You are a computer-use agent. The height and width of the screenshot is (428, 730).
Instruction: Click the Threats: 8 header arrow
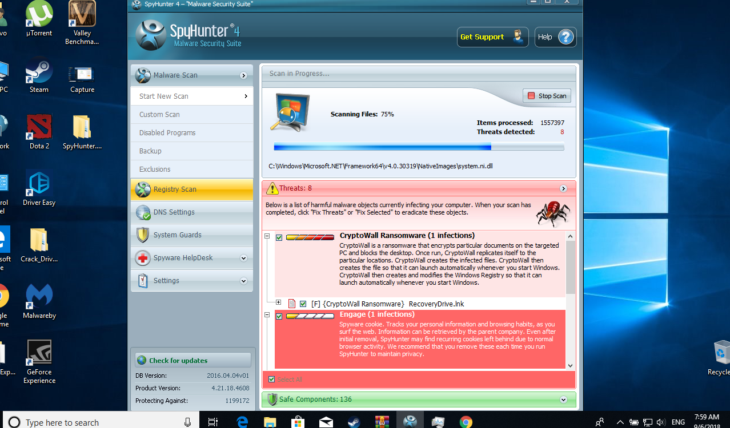click(563, 188)
